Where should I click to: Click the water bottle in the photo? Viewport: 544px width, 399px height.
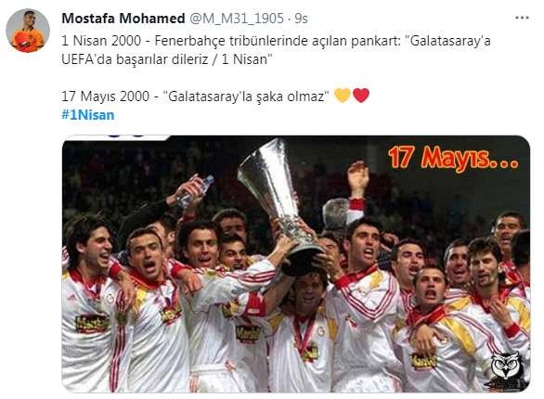pos(195,192)
